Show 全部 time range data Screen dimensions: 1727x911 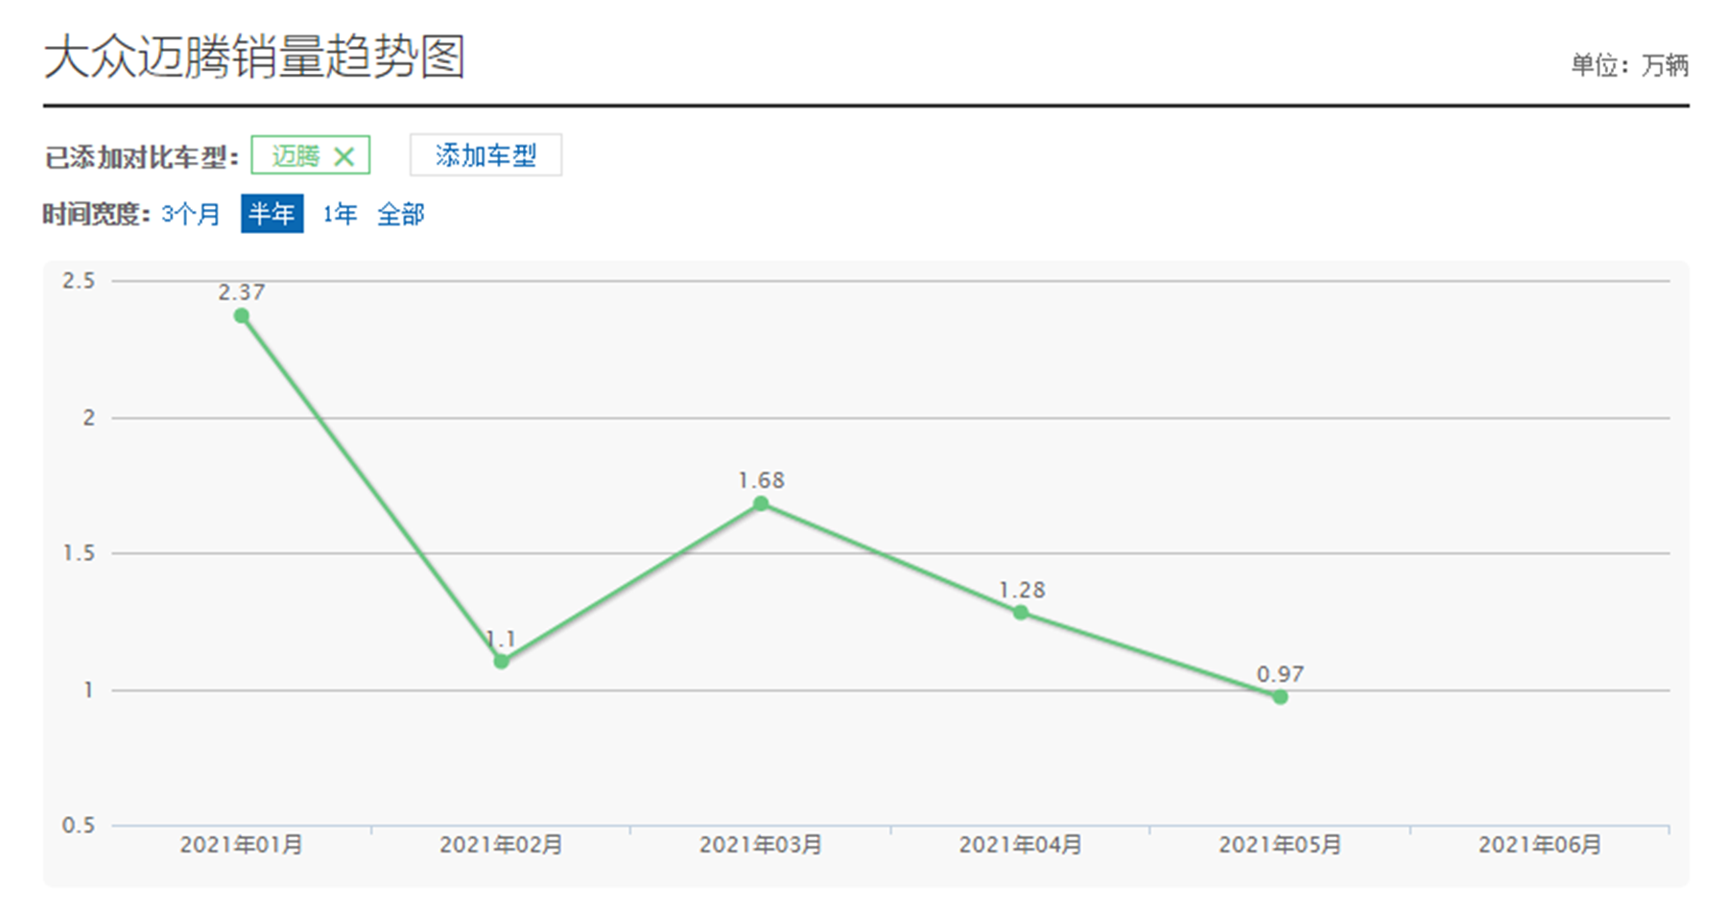pyautogui.click(x=400, y=214)
